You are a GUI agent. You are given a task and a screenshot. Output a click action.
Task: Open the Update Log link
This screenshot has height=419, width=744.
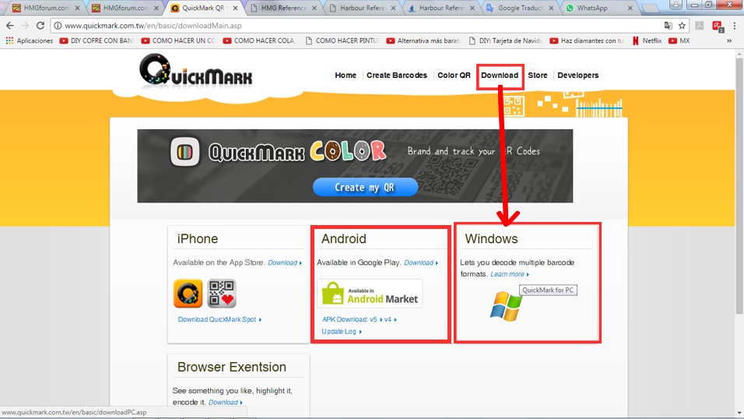pos(341,332)
